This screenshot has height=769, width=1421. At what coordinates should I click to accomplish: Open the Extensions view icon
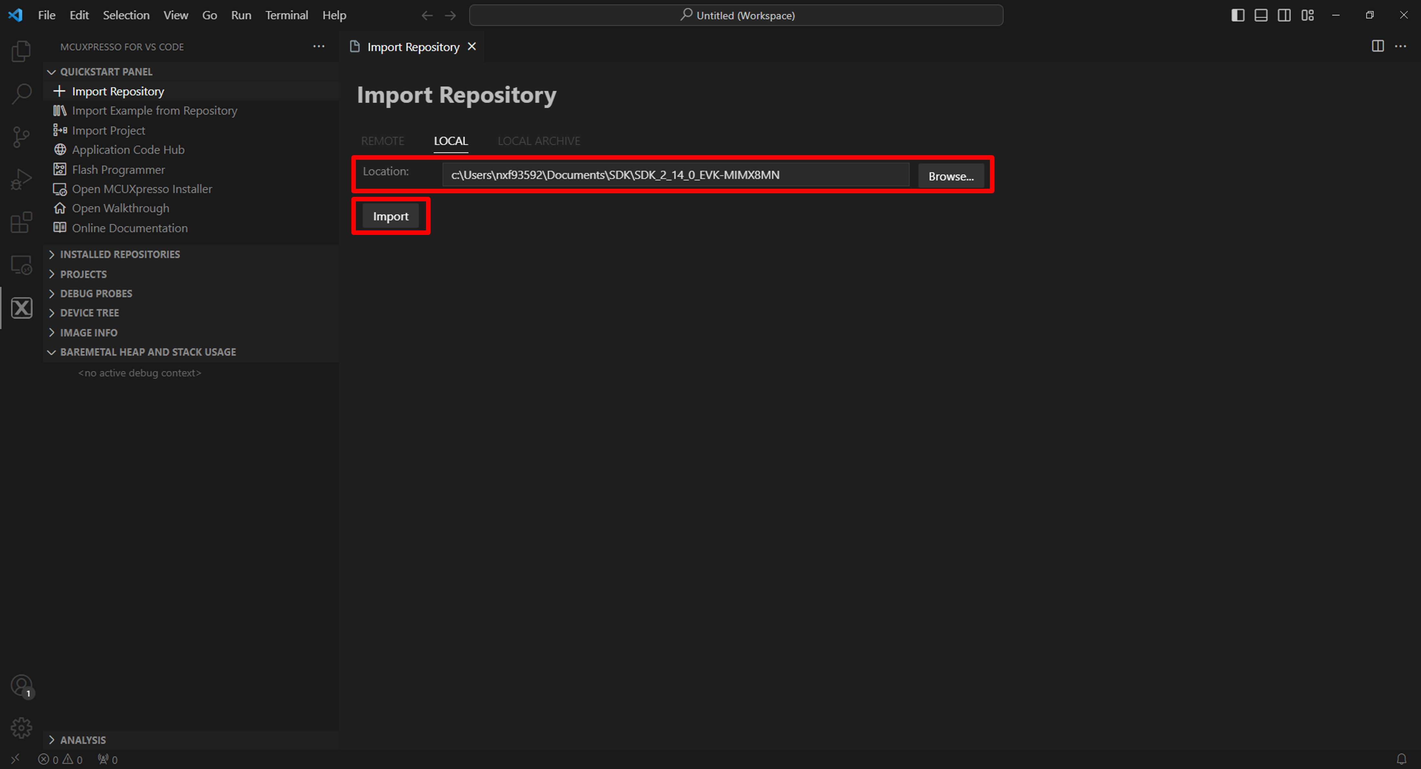click(22, 222)
